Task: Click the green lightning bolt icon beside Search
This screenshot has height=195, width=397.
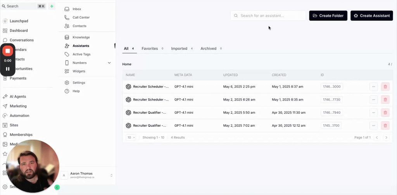Action: pyautogui.click(x=52, y=6)
